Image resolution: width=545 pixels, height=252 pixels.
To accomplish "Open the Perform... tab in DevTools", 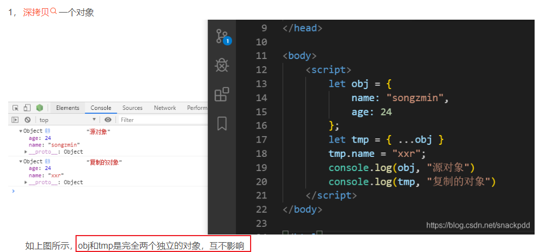I will (197, 108).
